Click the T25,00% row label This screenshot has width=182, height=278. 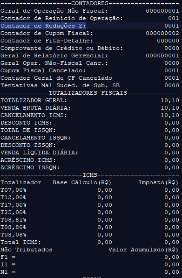tap(13, 212)
